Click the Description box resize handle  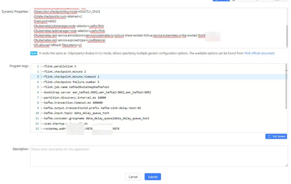(286, 165)
